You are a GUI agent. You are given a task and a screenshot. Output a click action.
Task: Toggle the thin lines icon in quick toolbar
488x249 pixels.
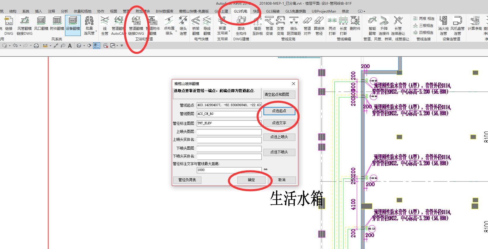click(97, 46)
